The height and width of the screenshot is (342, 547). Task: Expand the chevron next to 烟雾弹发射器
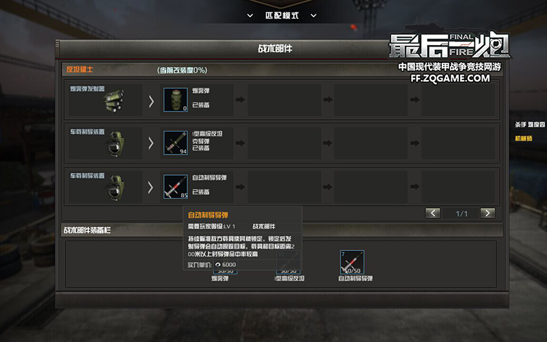coord(151,101)
